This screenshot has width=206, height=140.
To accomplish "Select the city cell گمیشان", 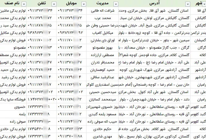I will pos(198,40).
